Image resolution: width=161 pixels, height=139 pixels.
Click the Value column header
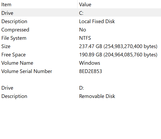(x=85, y=4)
